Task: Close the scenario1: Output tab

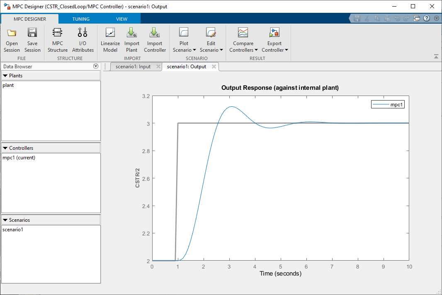Action: pyautogui.click(x=214, y=67)
